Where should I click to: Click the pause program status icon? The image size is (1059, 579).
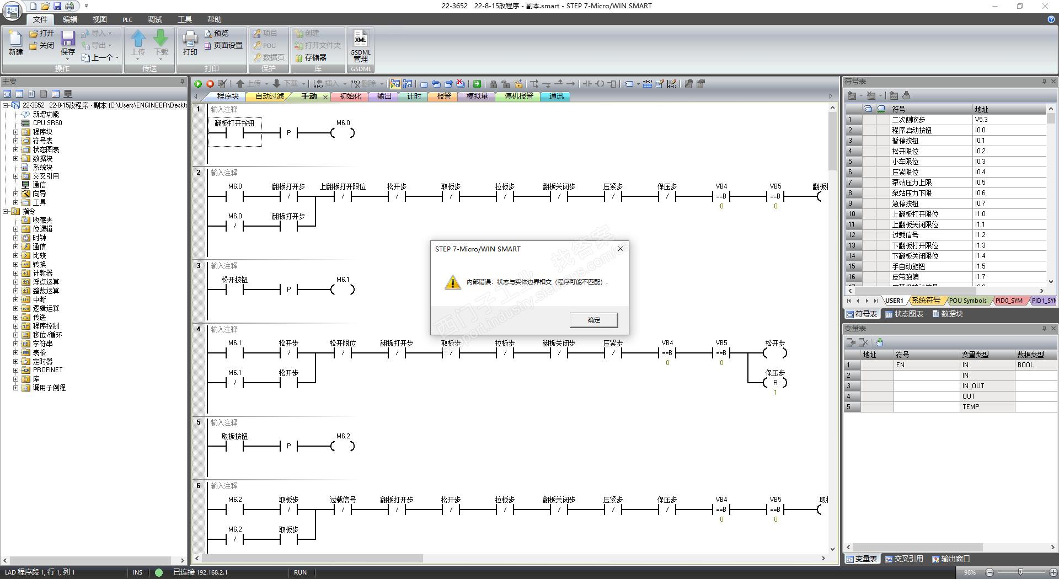[408, 84]
